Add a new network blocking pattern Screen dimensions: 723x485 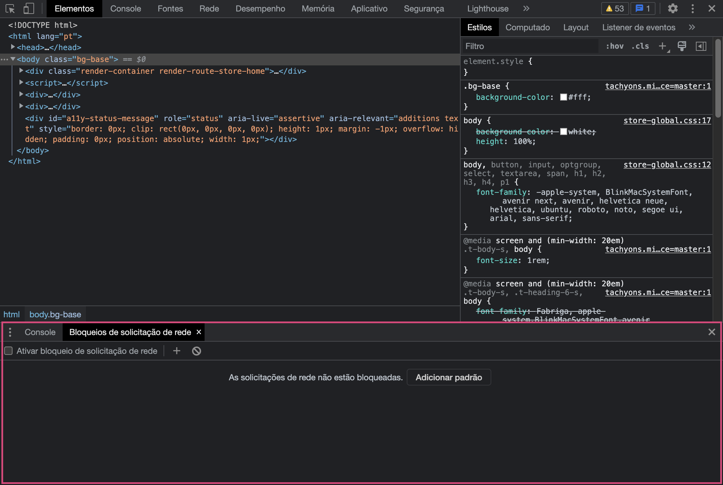[x=176, y=351]
